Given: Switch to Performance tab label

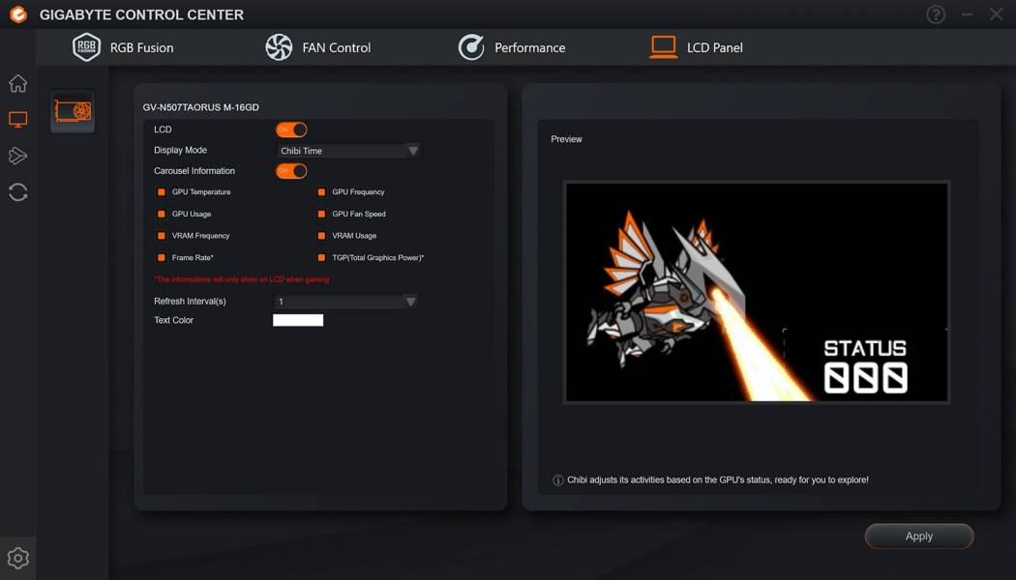Looking at the screenshot, I should click(530, 48).
